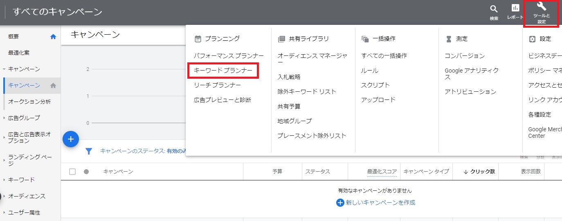Open the レポート chart icon
This screenshot has height=221, width=562.
point(515,8)
